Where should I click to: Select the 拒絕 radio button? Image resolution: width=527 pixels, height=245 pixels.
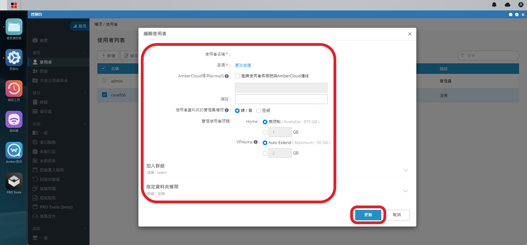click(259, 111)
